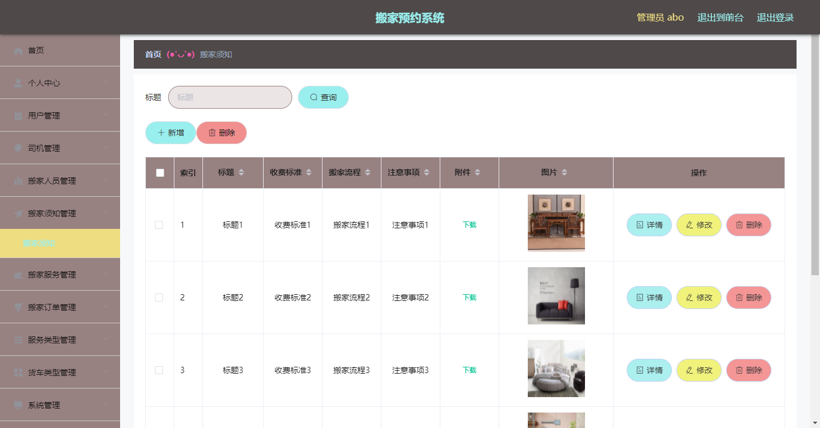Click the 注意事项1 cell
Image resolution: width=820 pixels, height=428 pixels.
click(x=411, y=225)
